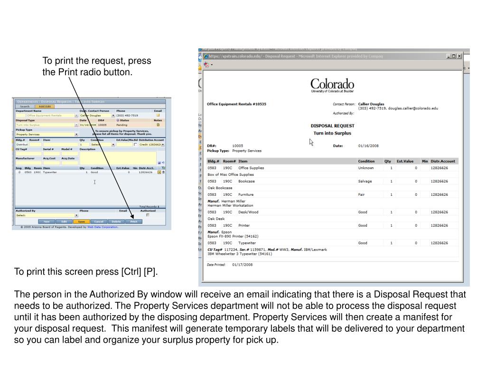Switch to the Search tab
The image size is (486, 365).
click(x=25, y=106)
